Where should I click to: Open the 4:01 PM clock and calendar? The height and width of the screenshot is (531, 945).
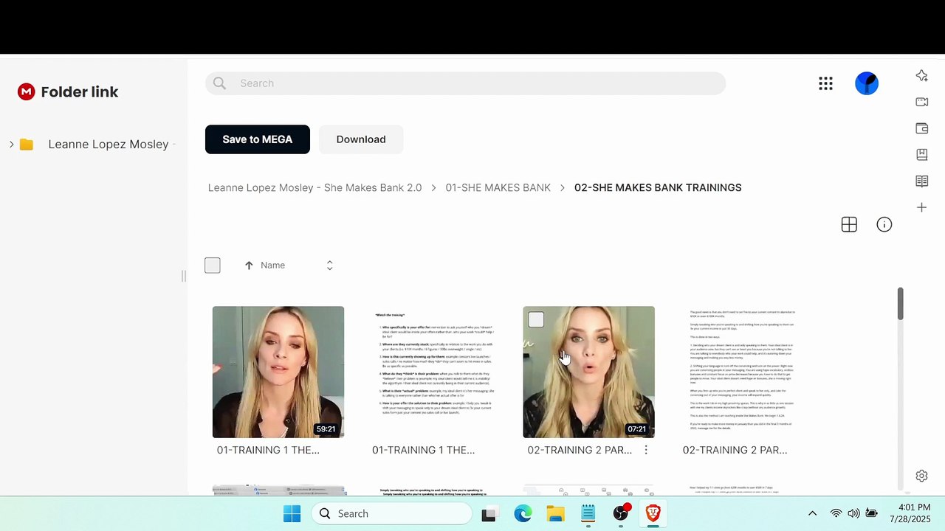pyautogui.click(x=910, y=514)
